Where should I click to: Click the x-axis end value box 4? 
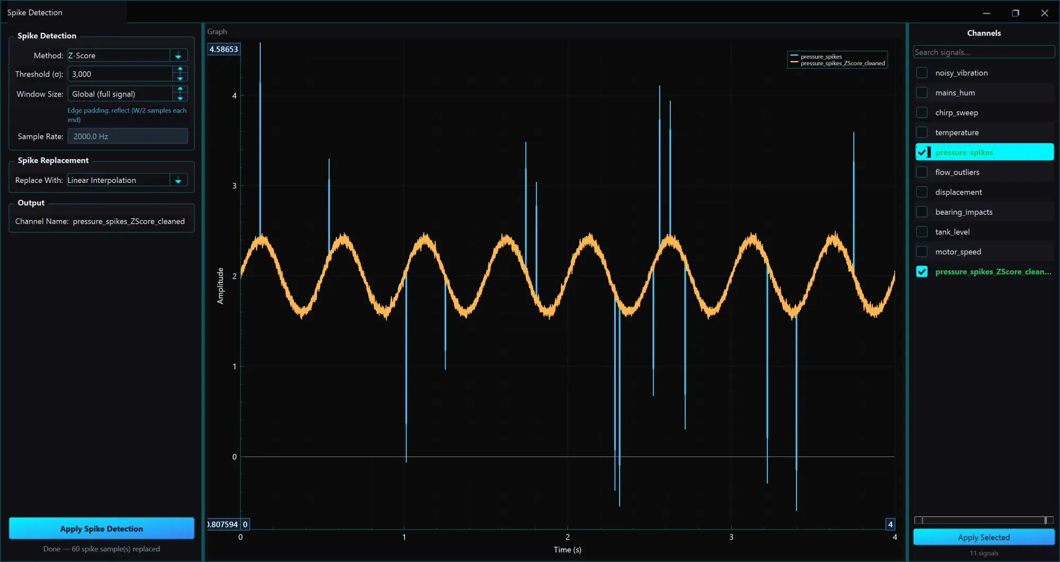[x=890, y=524]
